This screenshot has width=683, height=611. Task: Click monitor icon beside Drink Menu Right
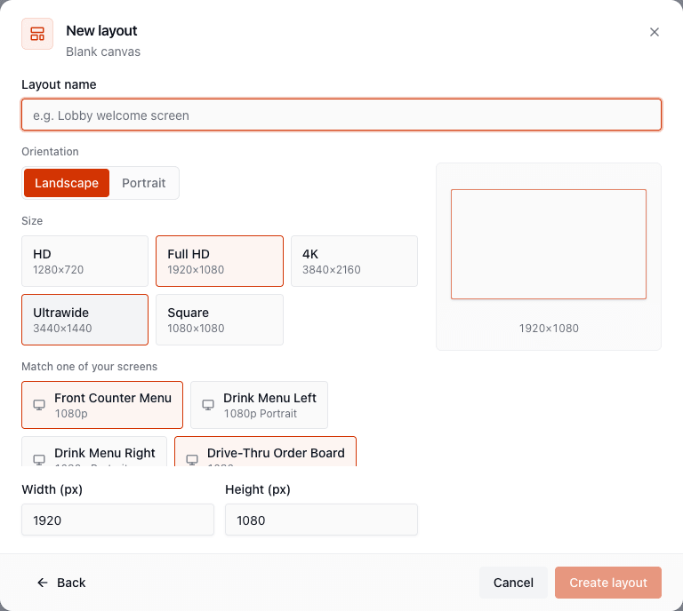[39, 460]
